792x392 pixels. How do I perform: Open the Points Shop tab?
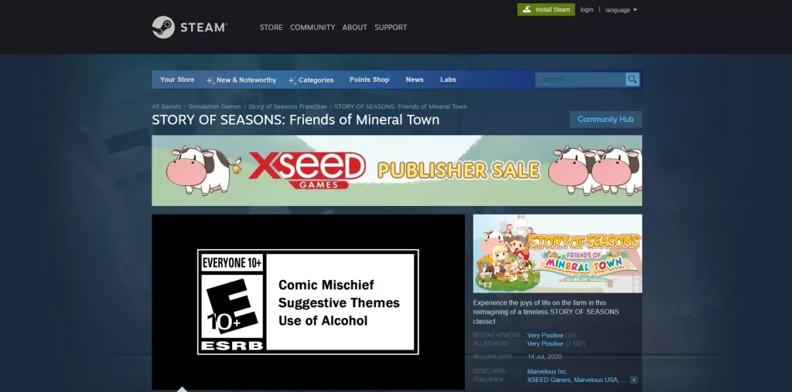point(369,79)
